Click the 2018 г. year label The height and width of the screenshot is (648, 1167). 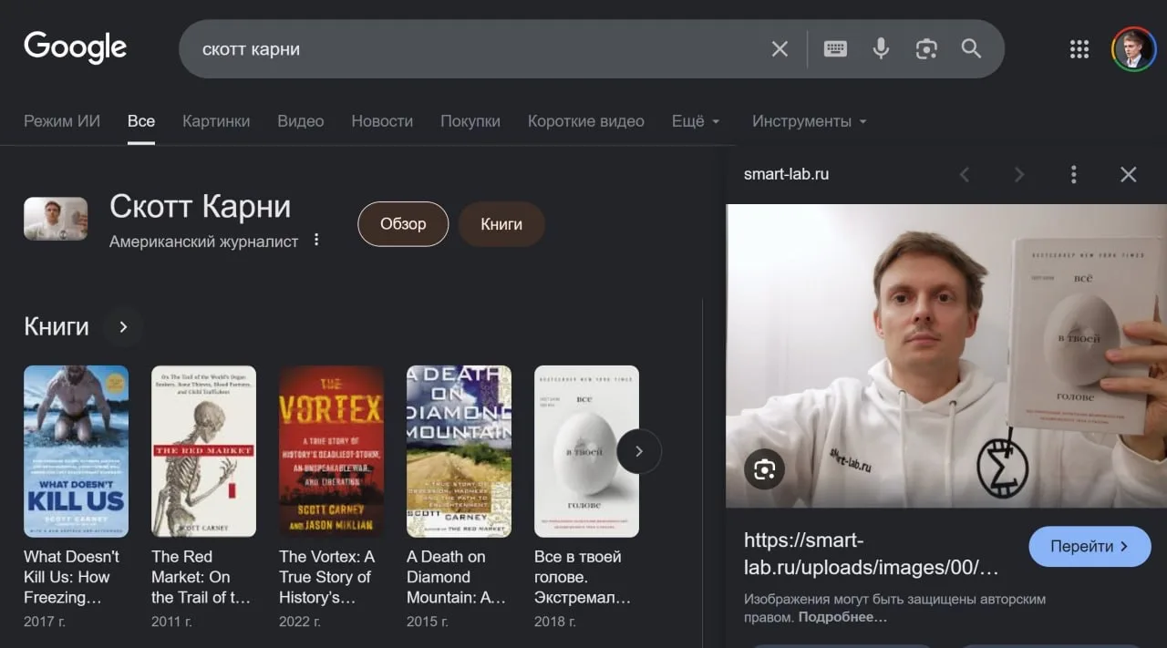pos(554,622)
